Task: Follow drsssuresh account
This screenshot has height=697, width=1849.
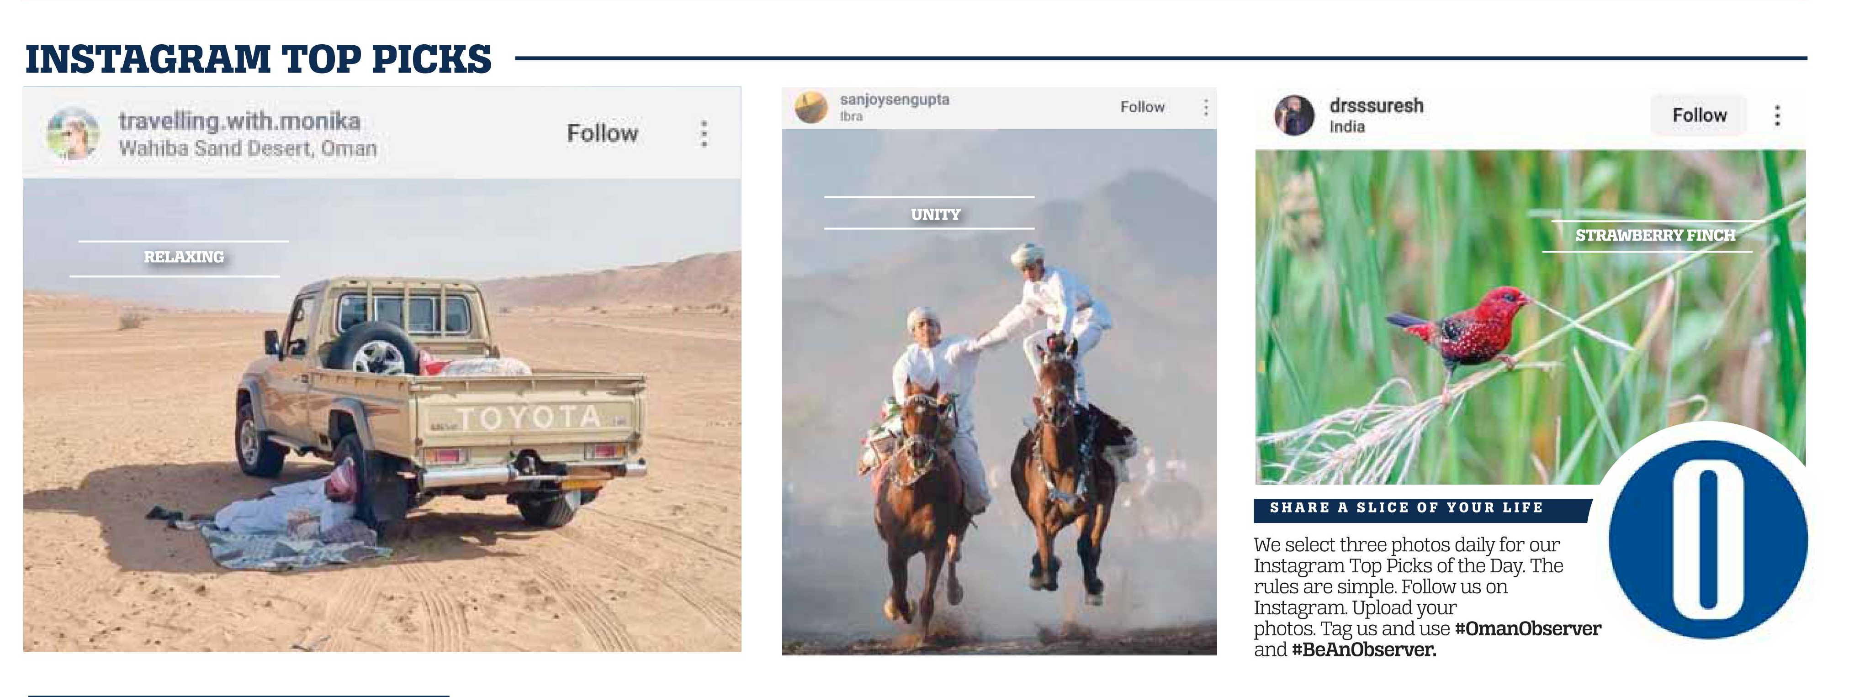Action: coord(1699,115)
